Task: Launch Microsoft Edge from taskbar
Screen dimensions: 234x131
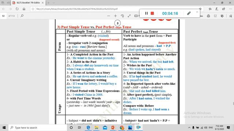Action: (x=88, y=128)
